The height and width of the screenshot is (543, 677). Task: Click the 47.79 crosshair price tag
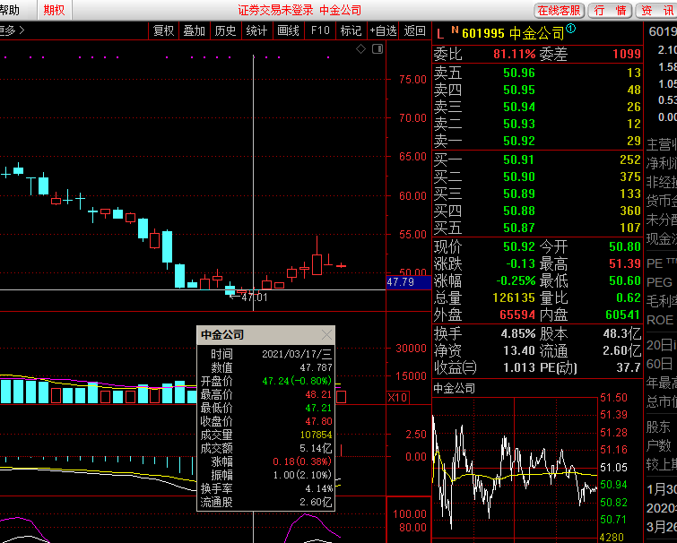[x=409, y=282]
